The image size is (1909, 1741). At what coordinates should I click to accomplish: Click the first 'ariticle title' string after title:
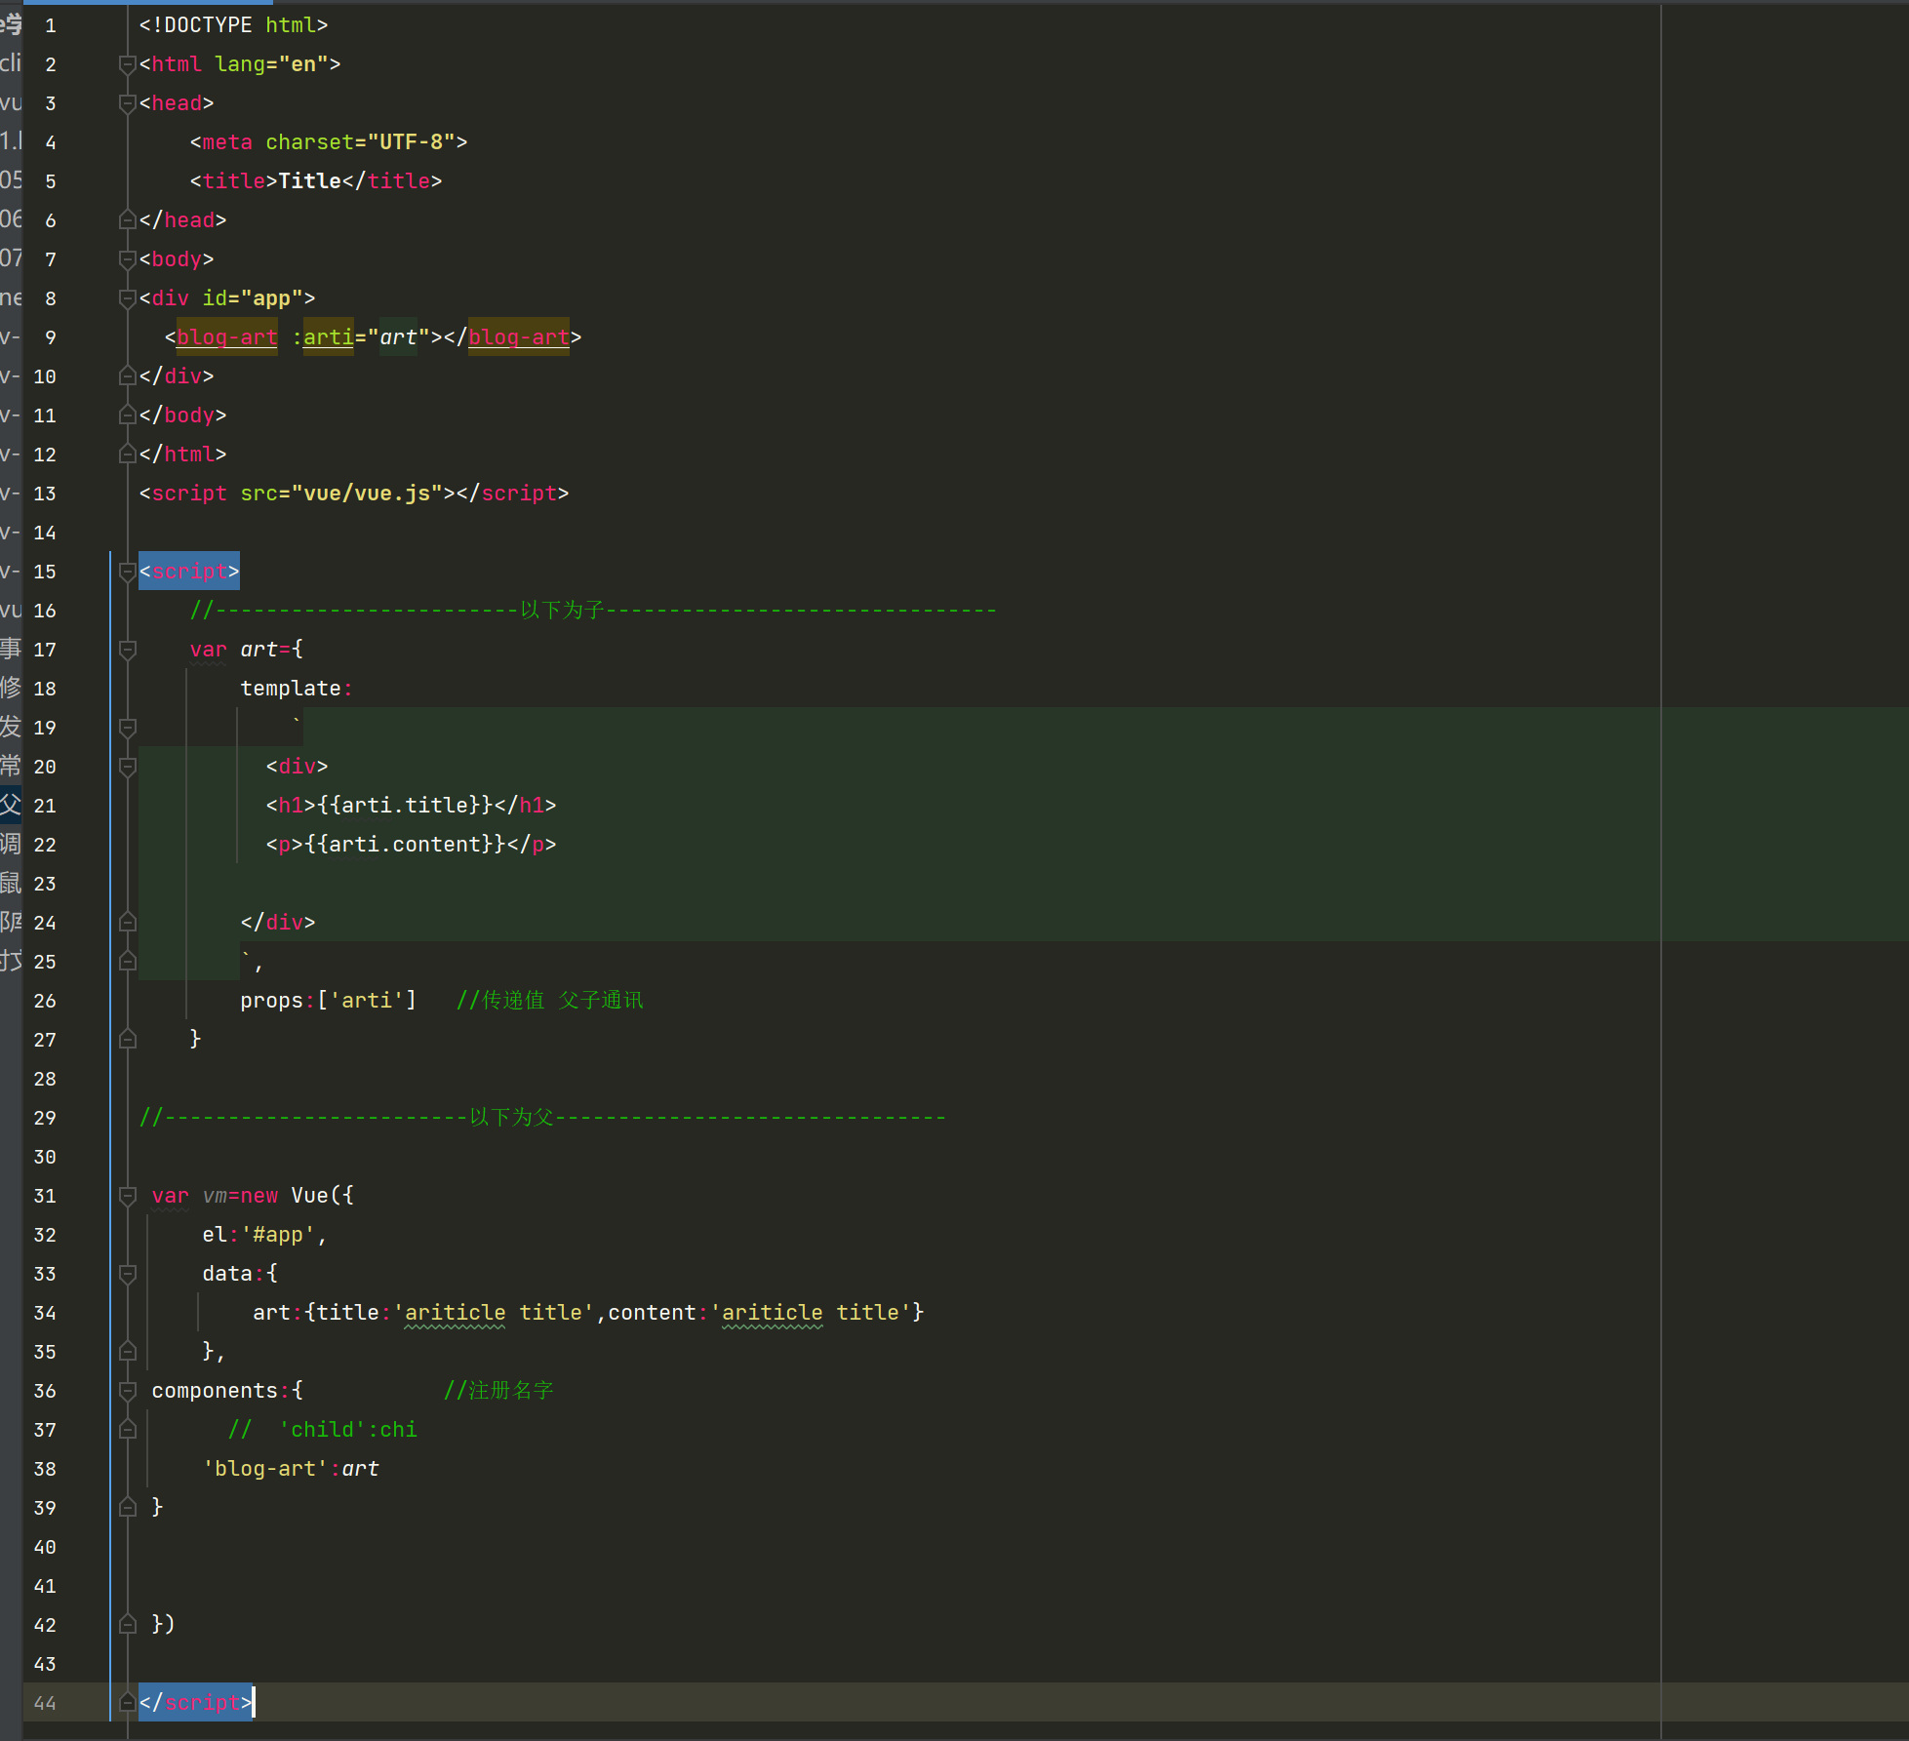[494, 1313]
